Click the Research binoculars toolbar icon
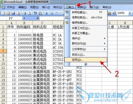The height and width of the screenshot is (104, 133). (40, 13)
